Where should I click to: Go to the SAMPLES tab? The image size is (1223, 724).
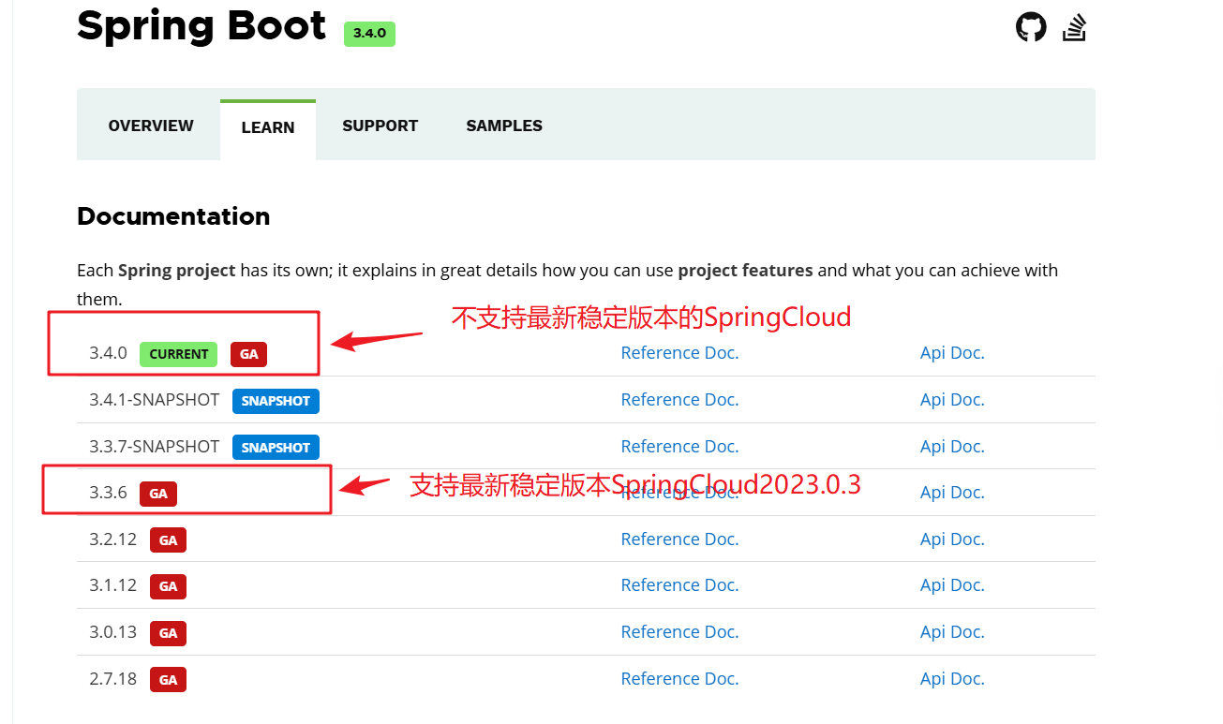pyautogui.click(x=504, y=126)
